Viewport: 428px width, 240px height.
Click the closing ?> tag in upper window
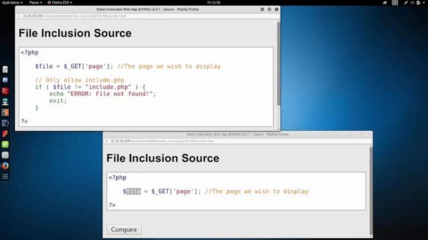tap(24, 121)
